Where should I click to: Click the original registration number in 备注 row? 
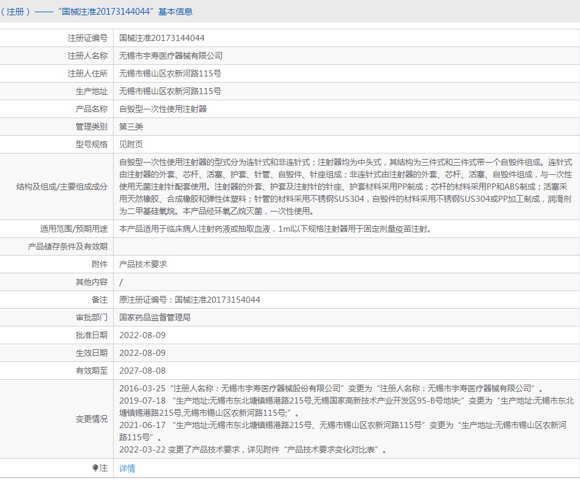click(189, 300)
